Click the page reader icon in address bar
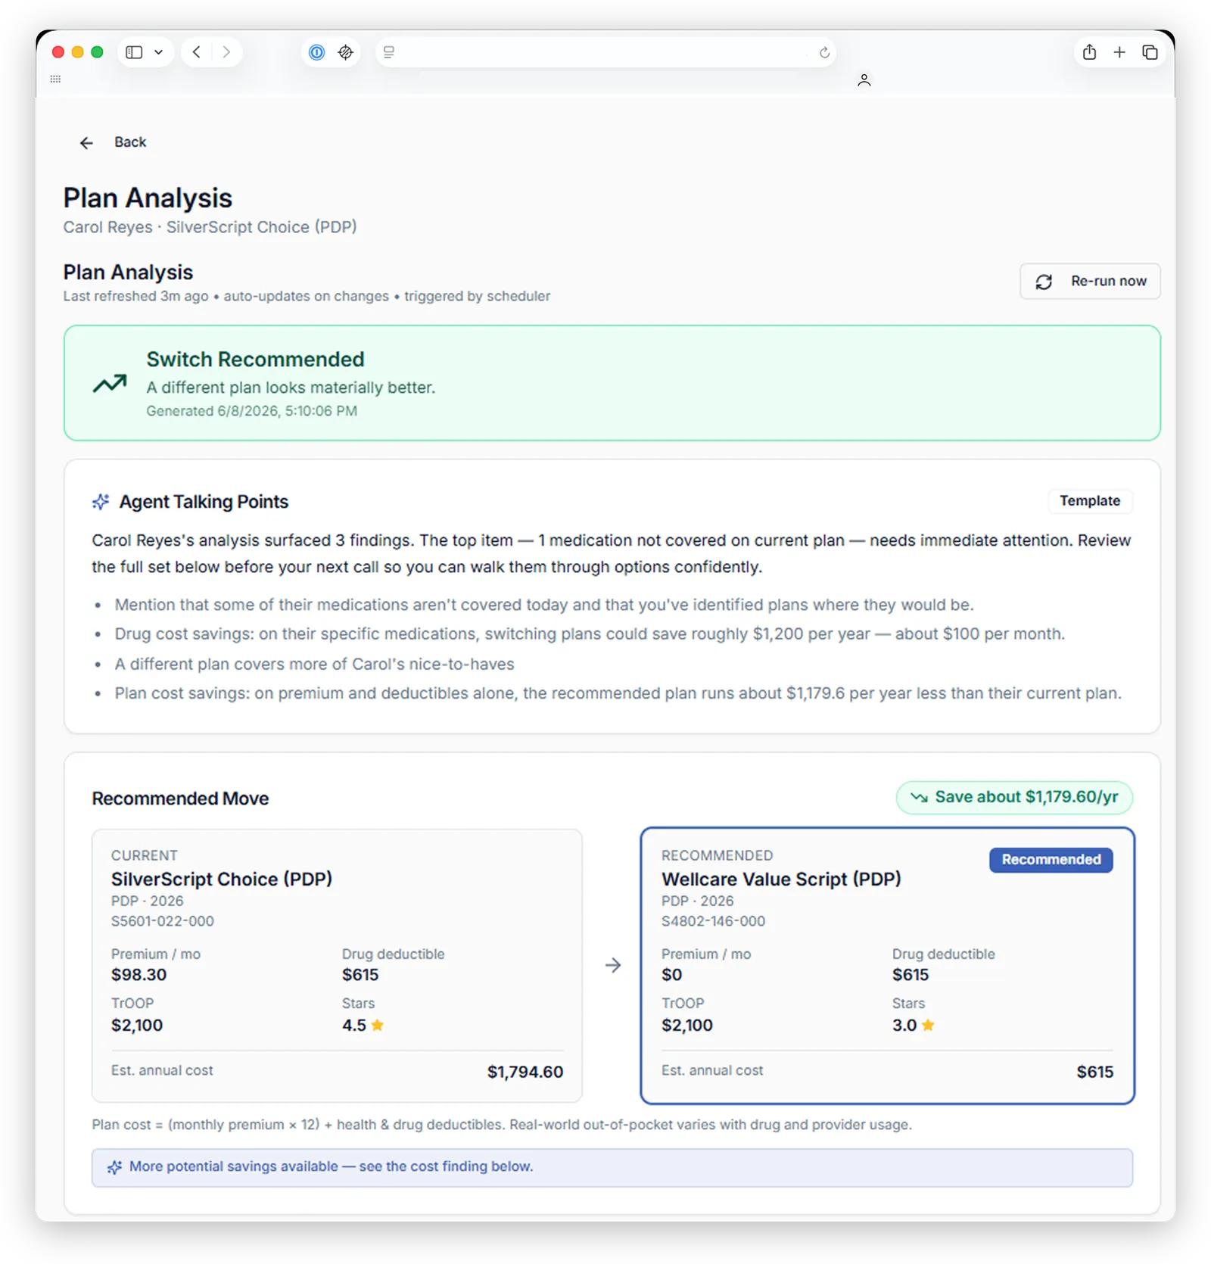The width and height of the screenshot is (1211, 1264). point(389,52)
